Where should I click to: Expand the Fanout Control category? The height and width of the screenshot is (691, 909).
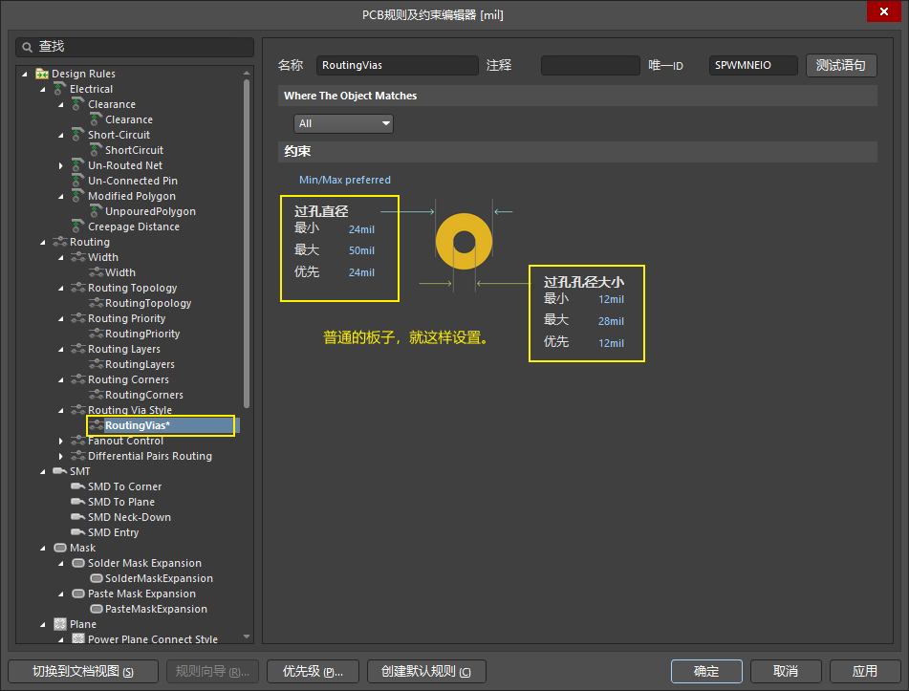coord(61,441)
